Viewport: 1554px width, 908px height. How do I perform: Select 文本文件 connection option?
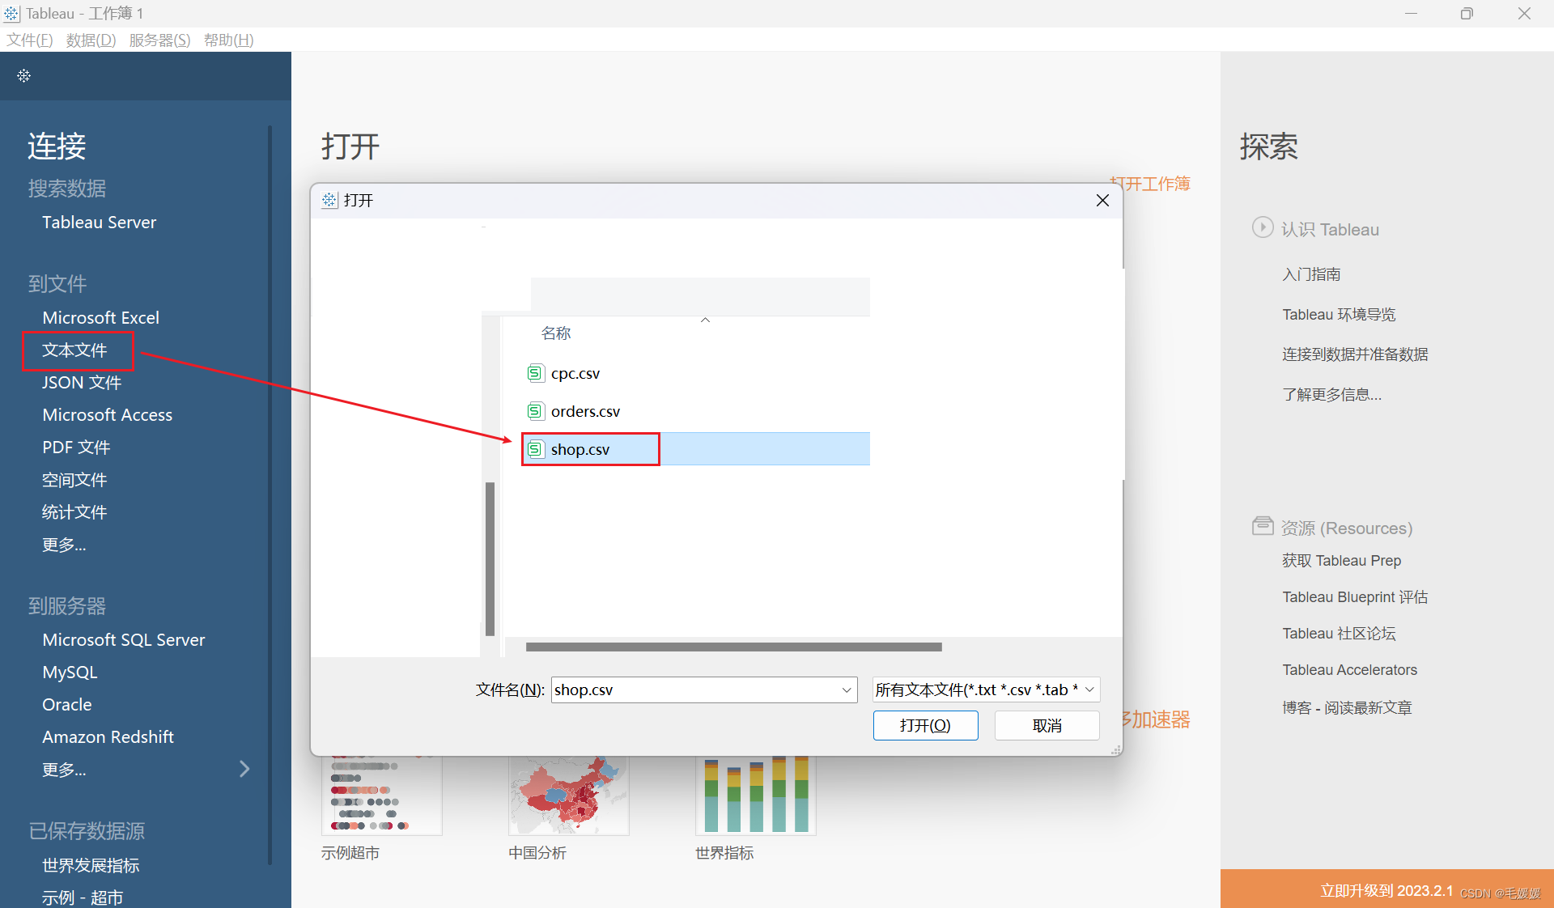coord(74,350)
